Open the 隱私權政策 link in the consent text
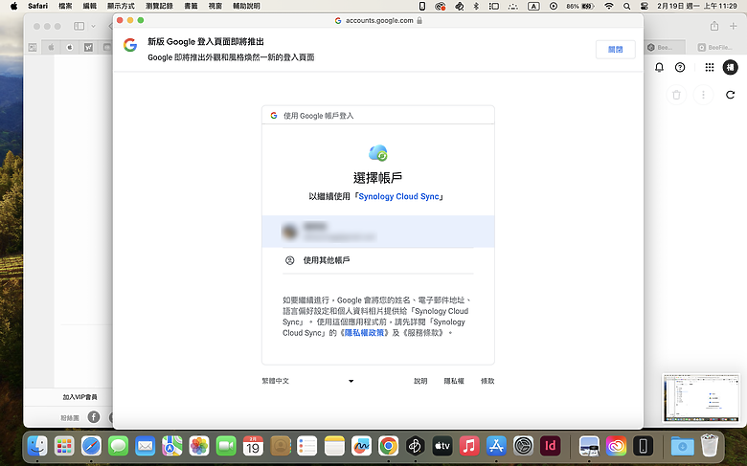The image size is (747, 466). tap(364, 333)
